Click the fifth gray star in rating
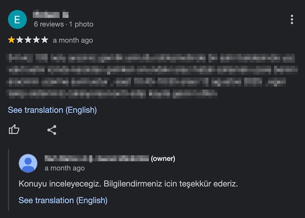 44,40
